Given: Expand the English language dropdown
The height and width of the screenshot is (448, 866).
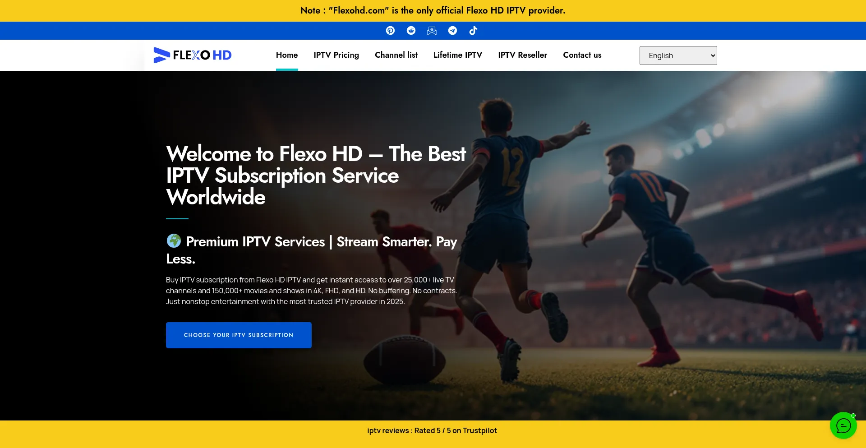Looking at the screenshot, I should click(678, 55).
